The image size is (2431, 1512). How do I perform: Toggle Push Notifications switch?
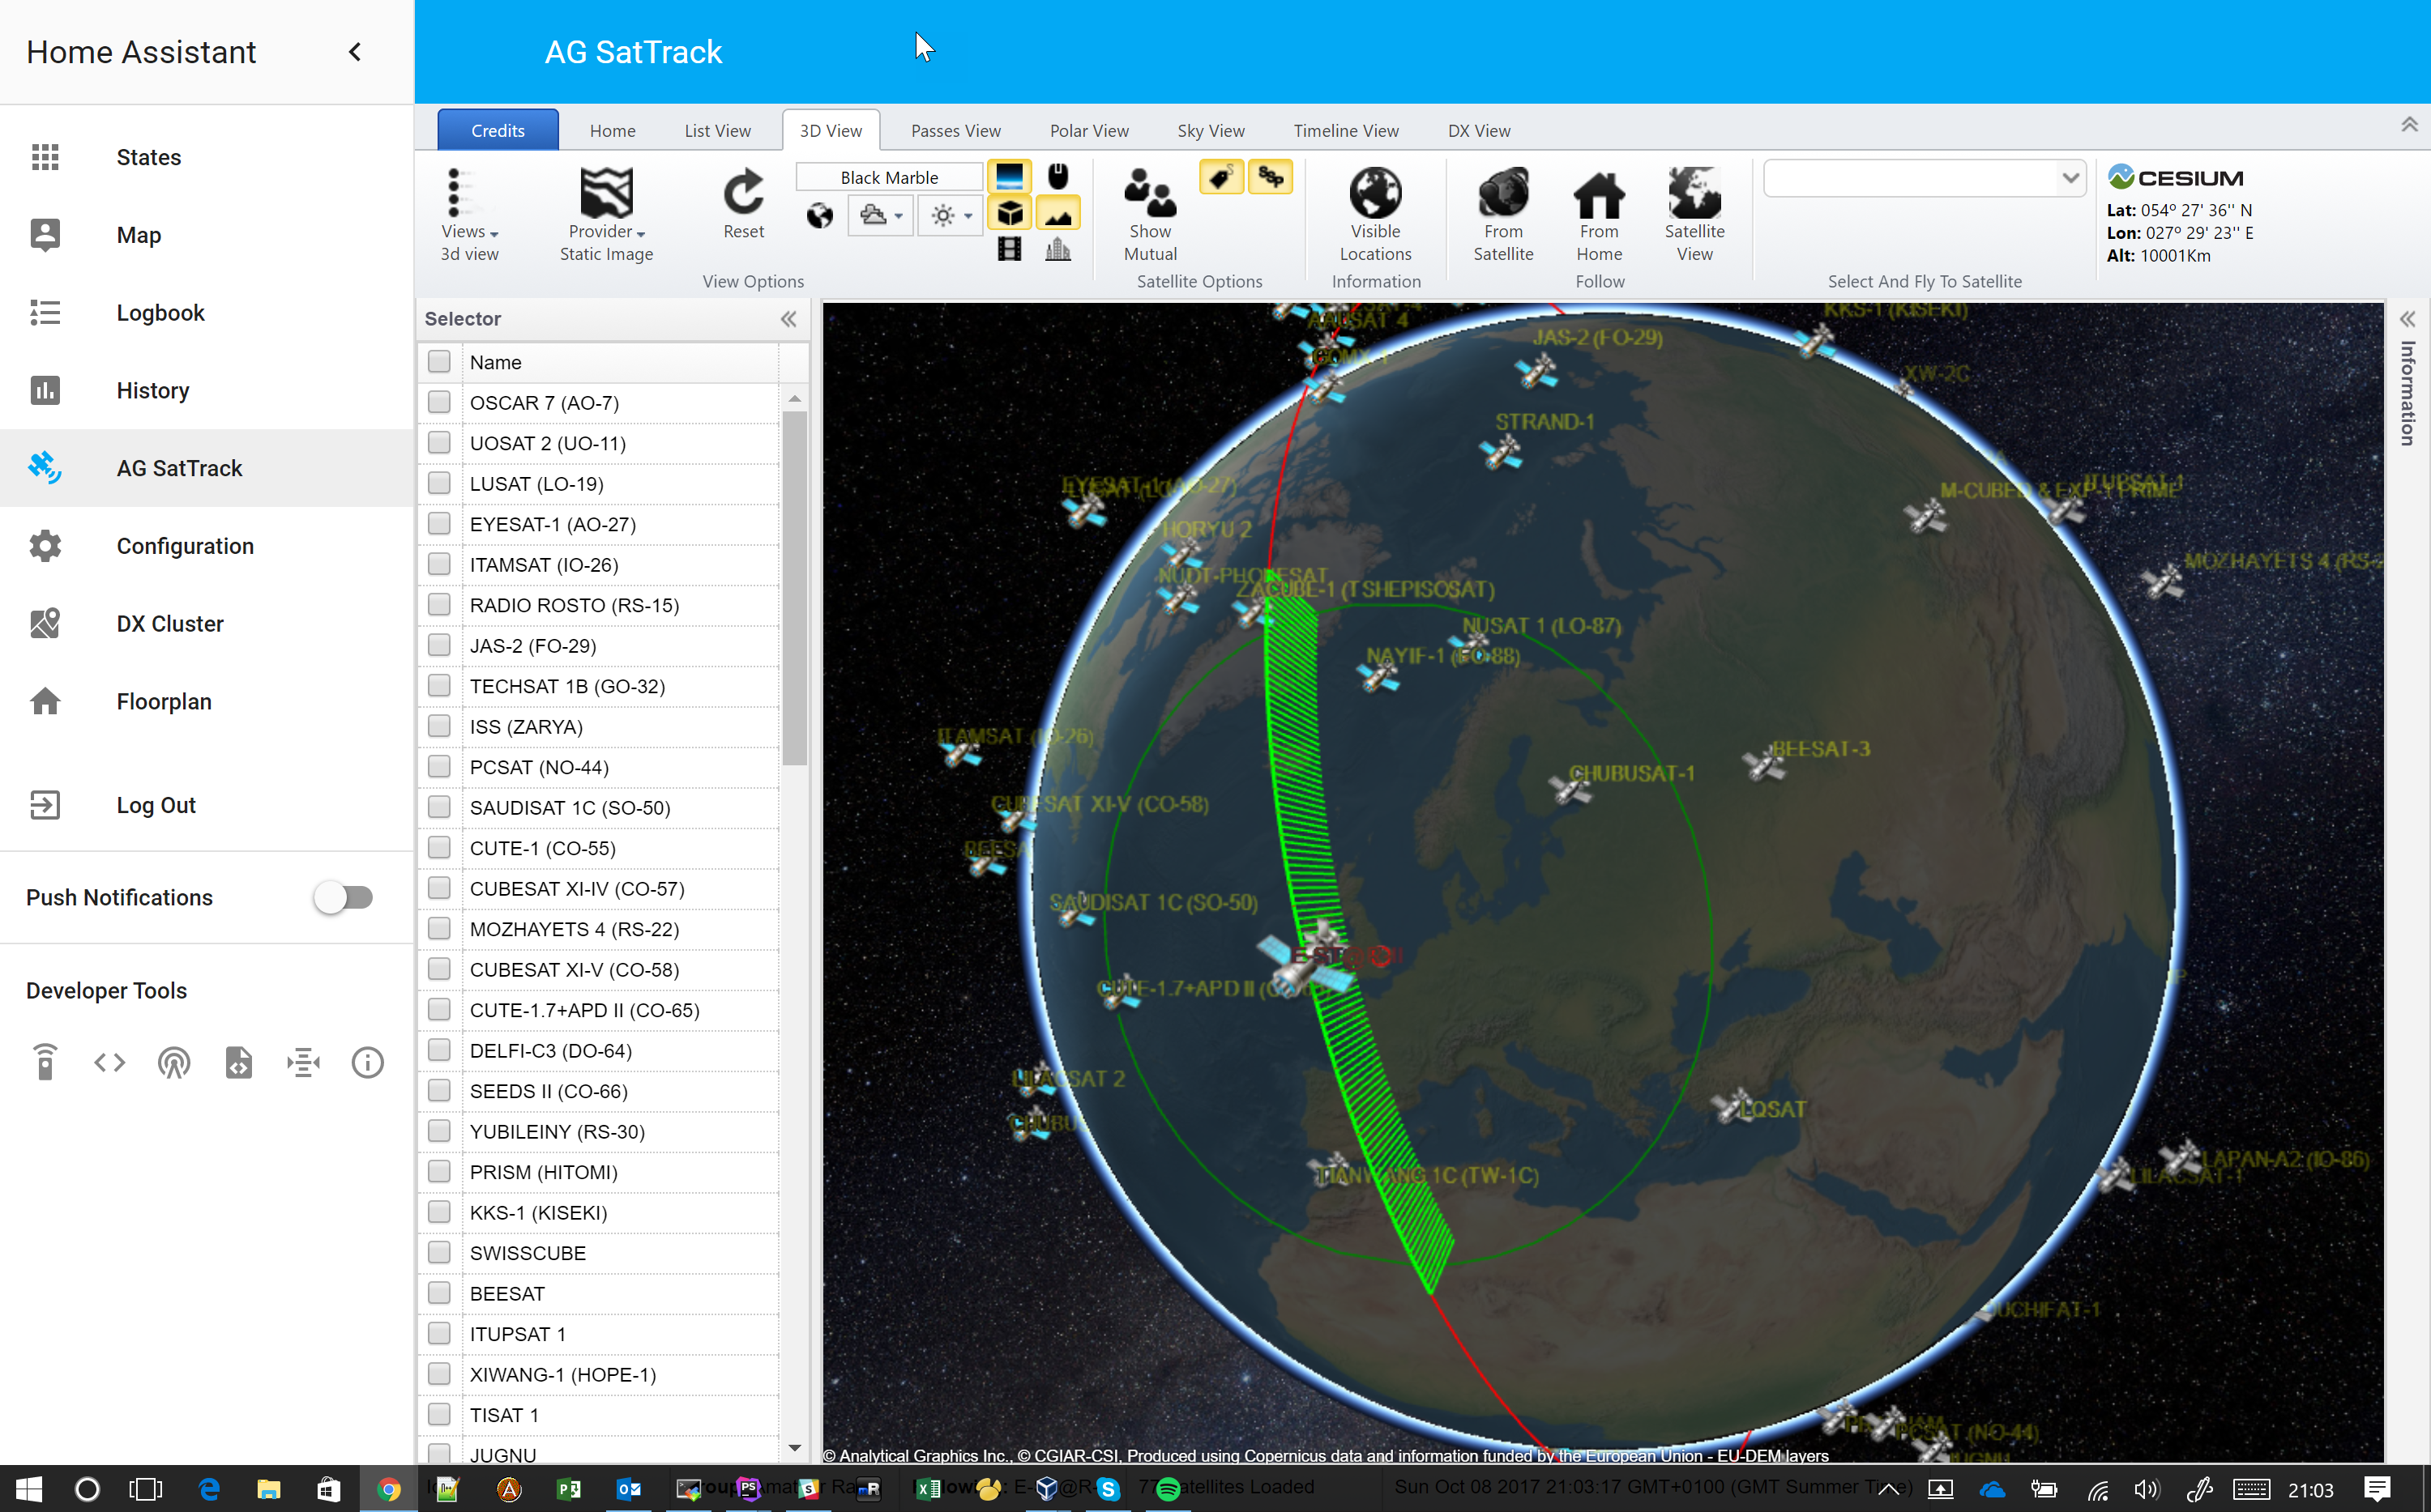[342, 897]
